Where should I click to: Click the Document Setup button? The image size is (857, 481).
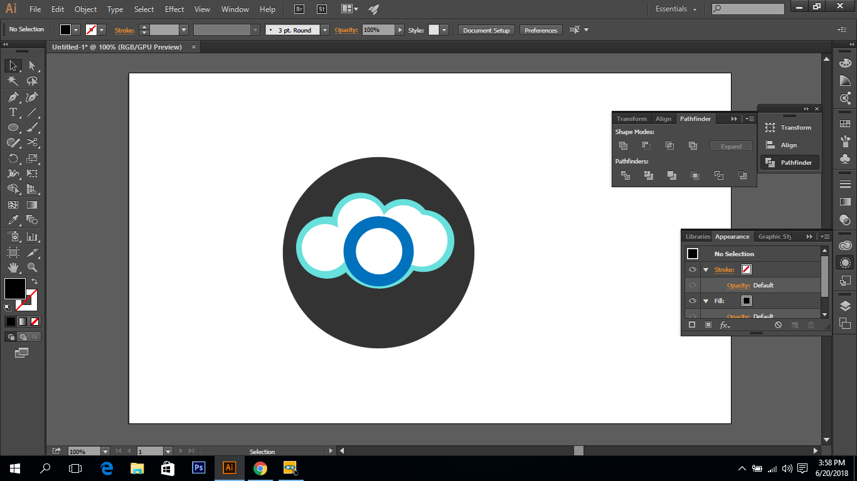(486, 29)
